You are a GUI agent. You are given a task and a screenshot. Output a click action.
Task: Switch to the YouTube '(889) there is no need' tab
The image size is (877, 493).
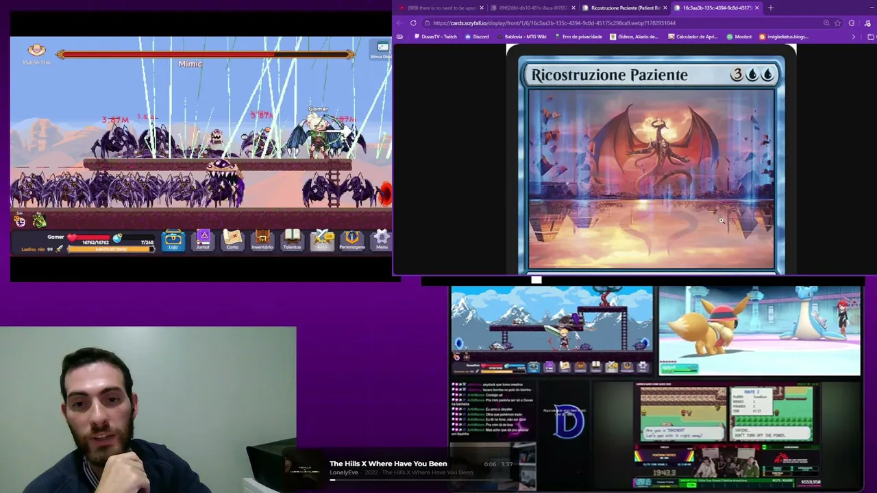click(x=440, y=8)
